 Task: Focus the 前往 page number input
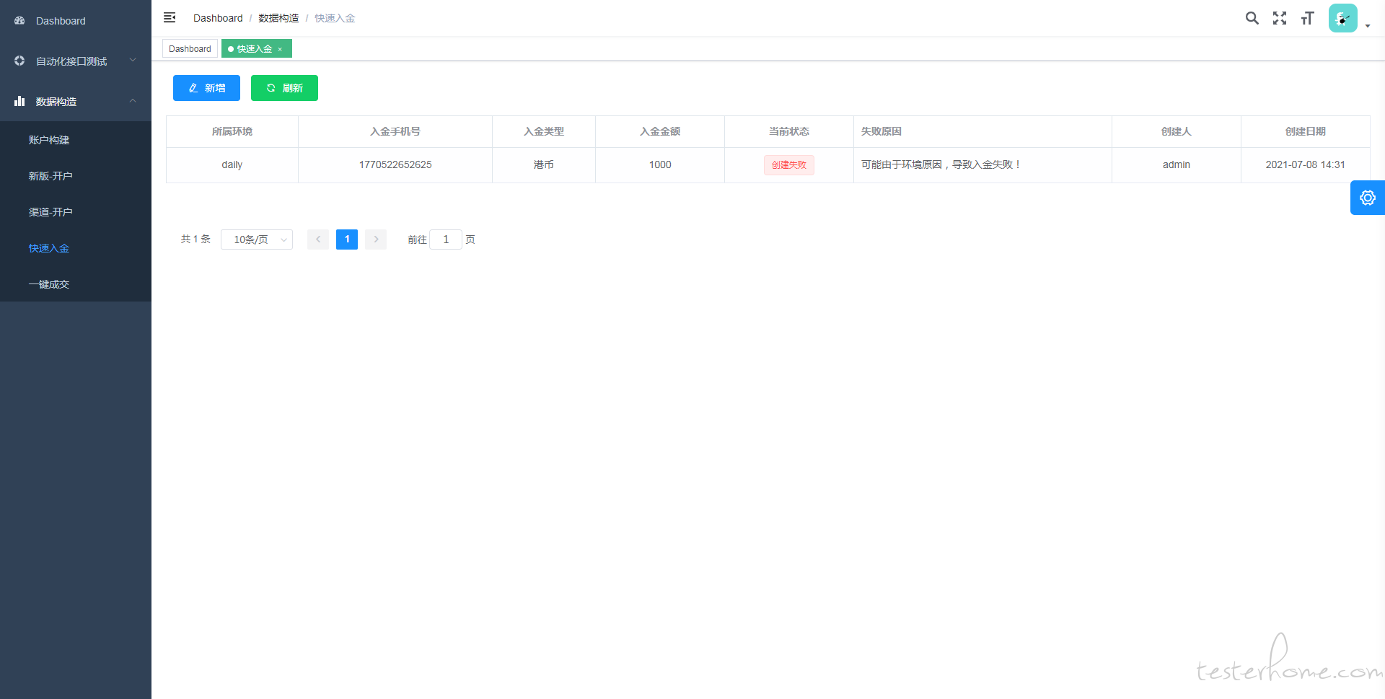point(446,239)
